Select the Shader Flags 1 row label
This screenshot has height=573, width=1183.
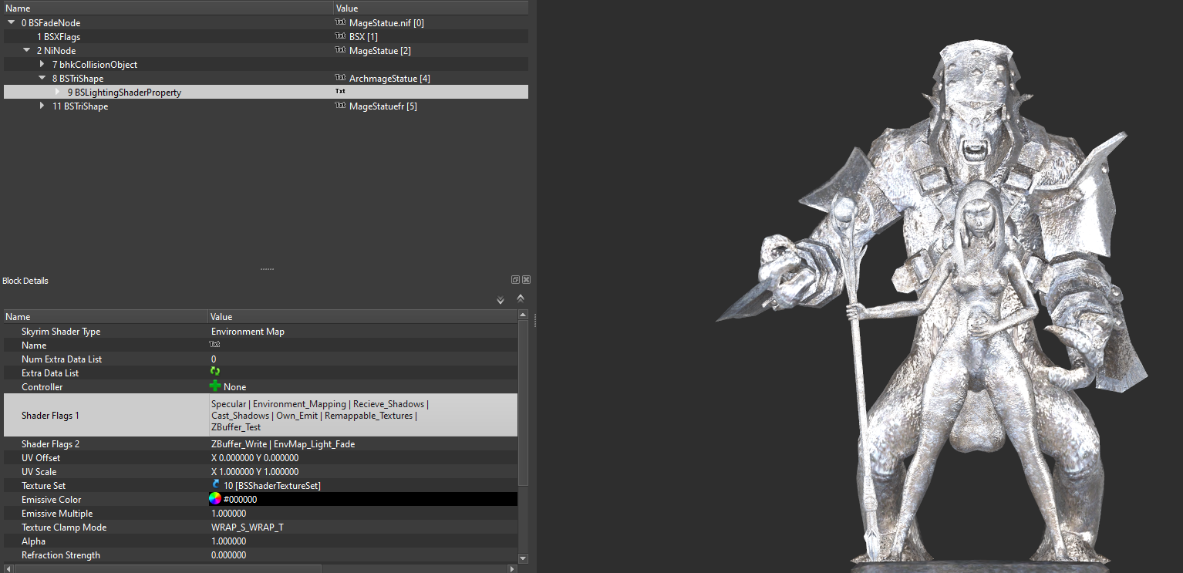pos(50,416)
